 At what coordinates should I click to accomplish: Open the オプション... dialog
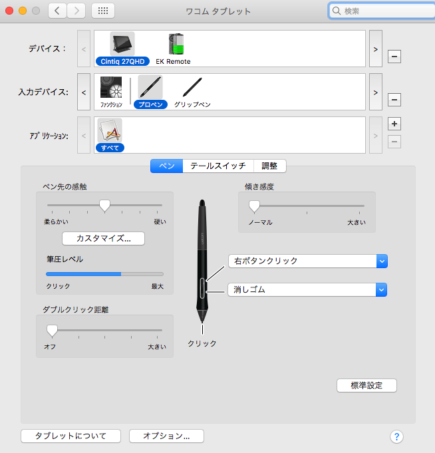pos(167,436)
